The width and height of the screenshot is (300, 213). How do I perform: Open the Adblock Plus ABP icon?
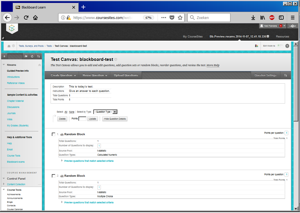[272, 18]
